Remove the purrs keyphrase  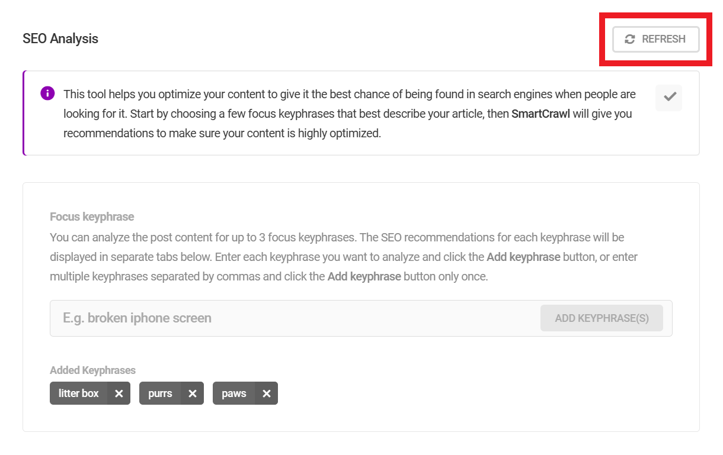192,393
